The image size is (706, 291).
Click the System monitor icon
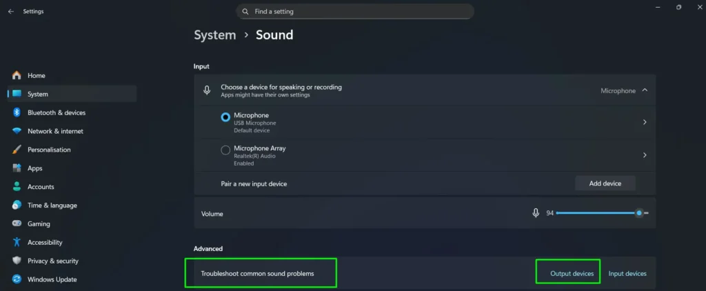17,94
